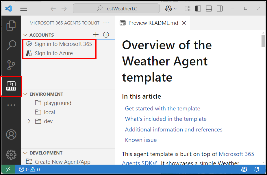267x175 pixels.
Task: Open a remote window from status bar
Action: click(8, 169)
